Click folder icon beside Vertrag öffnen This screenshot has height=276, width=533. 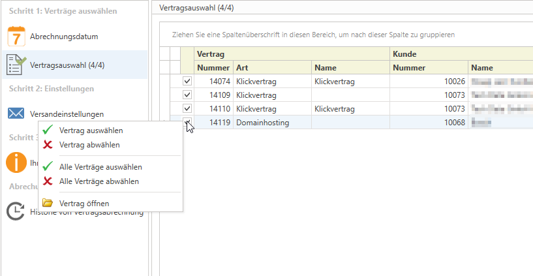point(48,203)
